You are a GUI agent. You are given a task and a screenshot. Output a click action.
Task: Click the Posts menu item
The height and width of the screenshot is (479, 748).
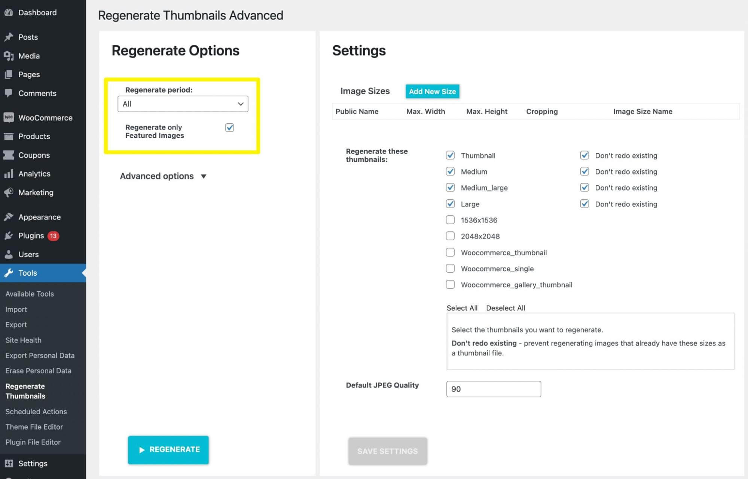click(27, 37)
